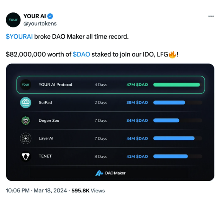Click the DAO Maker logo at bottom
The height and width of the screenshot is (199, 222).
point(110,173)
